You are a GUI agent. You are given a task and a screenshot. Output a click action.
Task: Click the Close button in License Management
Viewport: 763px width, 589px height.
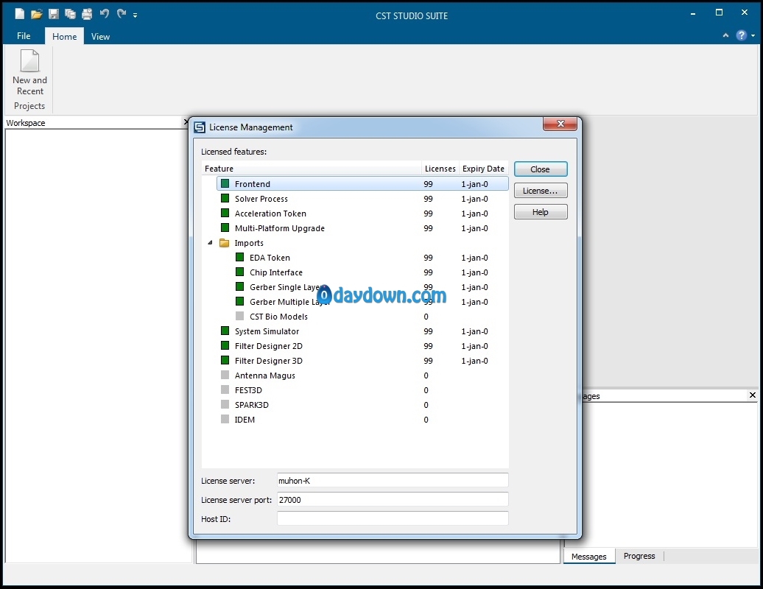click(541, 169)
